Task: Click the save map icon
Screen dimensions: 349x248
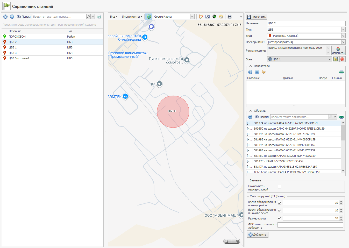Action: tap(230, 17)
